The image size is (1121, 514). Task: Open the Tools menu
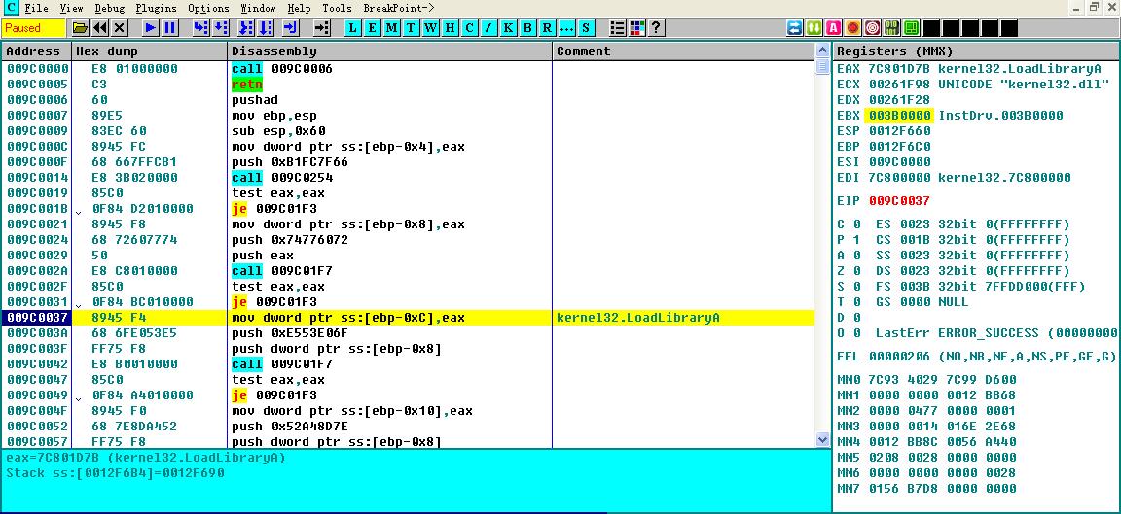click(337, 9)
